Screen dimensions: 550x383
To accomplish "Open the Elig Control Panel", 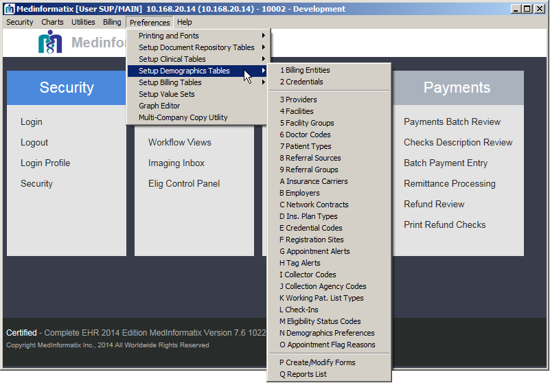I will point(184,184).
